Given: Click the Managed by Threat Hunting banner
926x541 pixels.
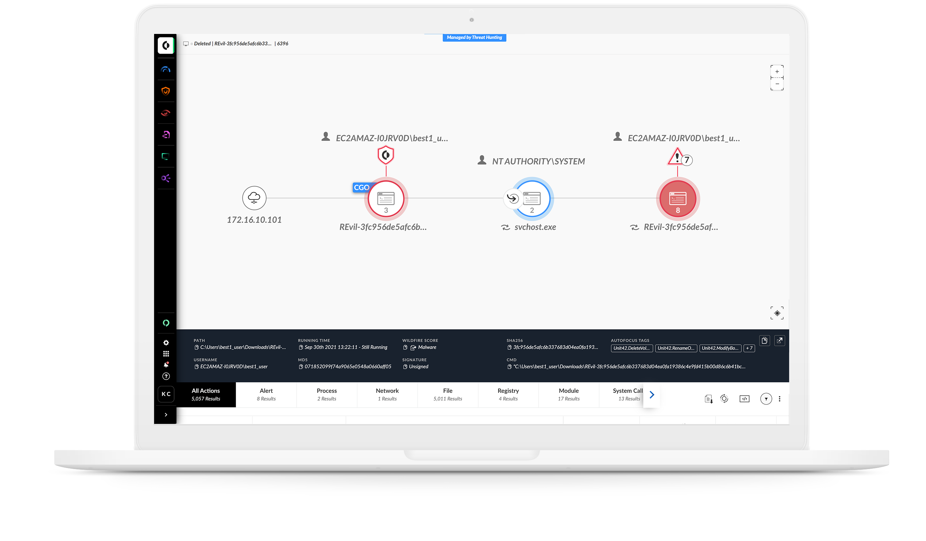Looking at the screenshot, I should 475,37.
